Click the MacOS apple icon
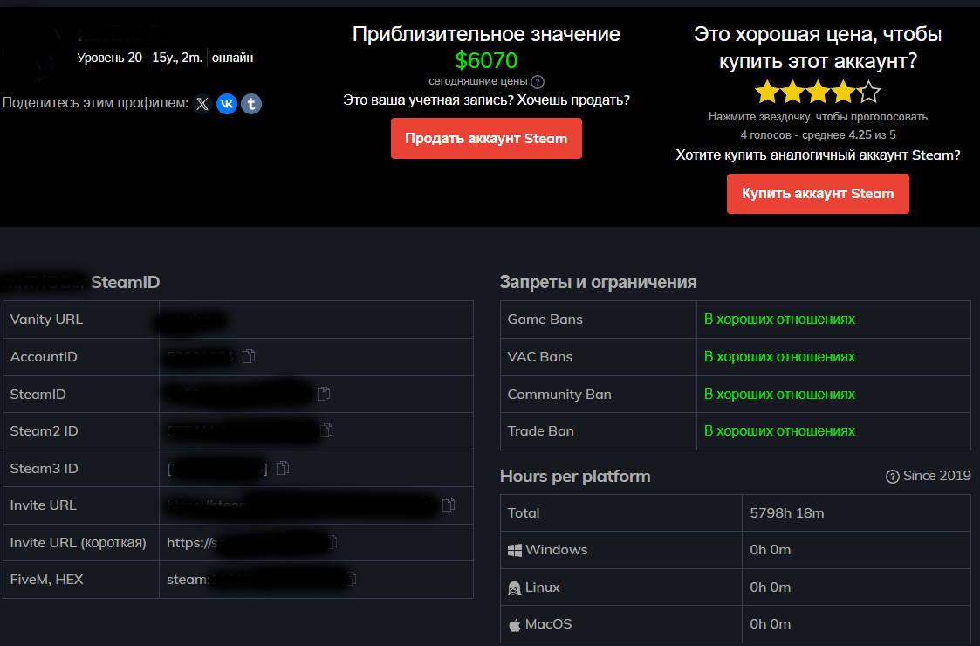The width and height of the screenshot is (980, 646). [x=514, y=625]
